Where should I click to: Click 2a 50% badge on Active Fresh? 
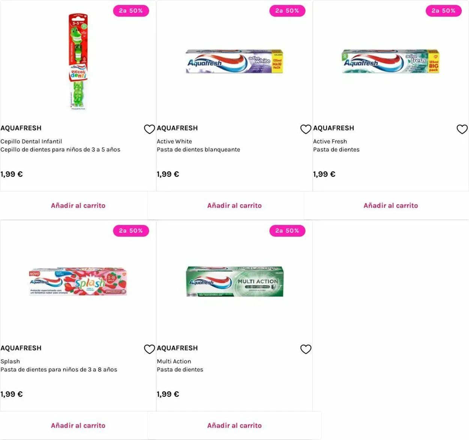(x=443, y=11)
